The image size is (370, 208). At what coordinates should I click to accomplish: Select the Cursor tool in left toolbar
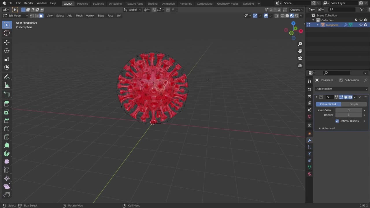point(7,33)
